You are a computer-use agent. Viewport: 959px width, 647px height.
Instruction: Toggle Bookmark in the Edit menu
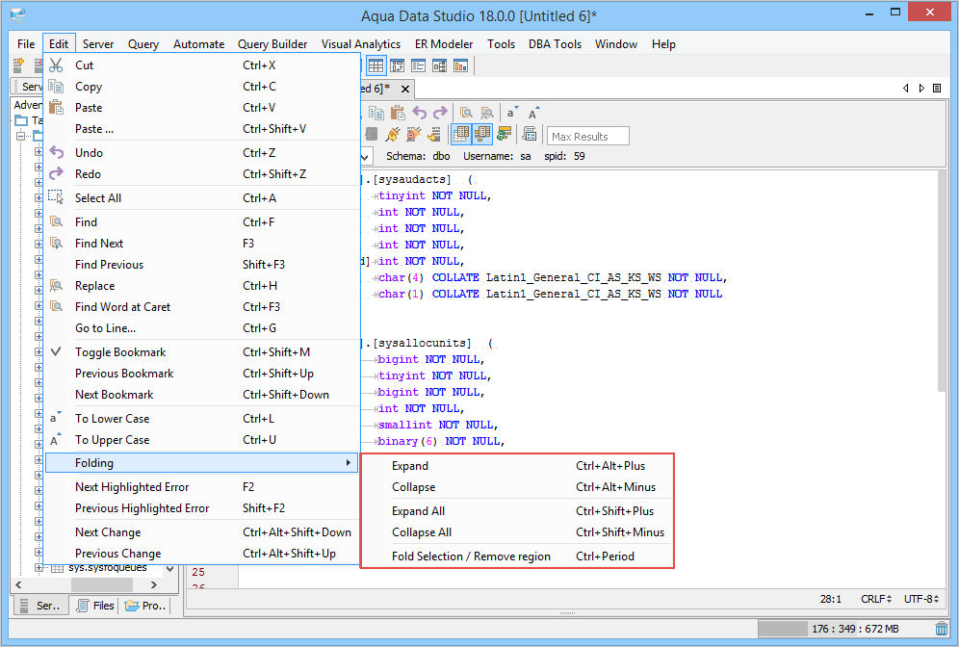pos(120,352)
